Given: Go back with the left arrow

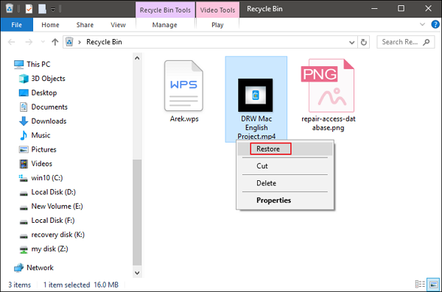Looking at the screenshot, I should coord(11,42).
